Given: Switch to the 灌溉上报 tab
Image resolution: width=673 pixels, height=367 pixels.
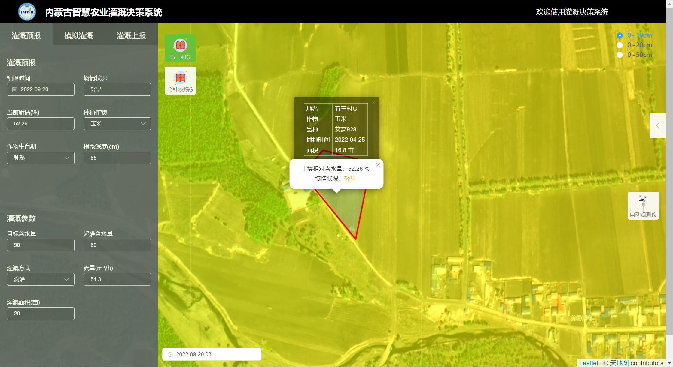Looking at the screenshot, I should click(131, 36).
